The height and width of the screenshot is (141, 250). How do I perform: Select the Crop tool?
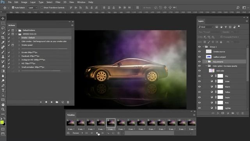(x=3, y=38)
